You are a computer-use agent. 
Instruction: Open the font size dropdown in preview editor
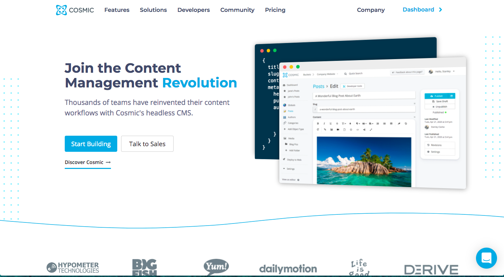(x=344, y=123)
